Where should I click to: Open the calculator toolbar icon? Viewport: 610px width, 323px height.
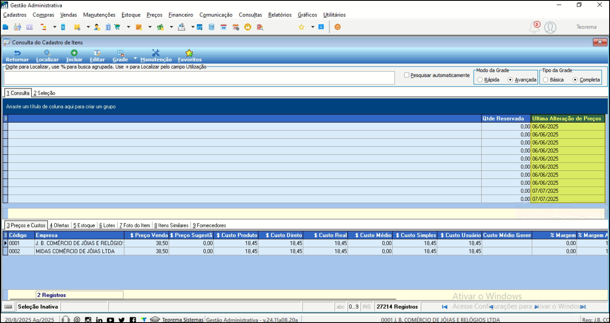(x=212, y=27)
